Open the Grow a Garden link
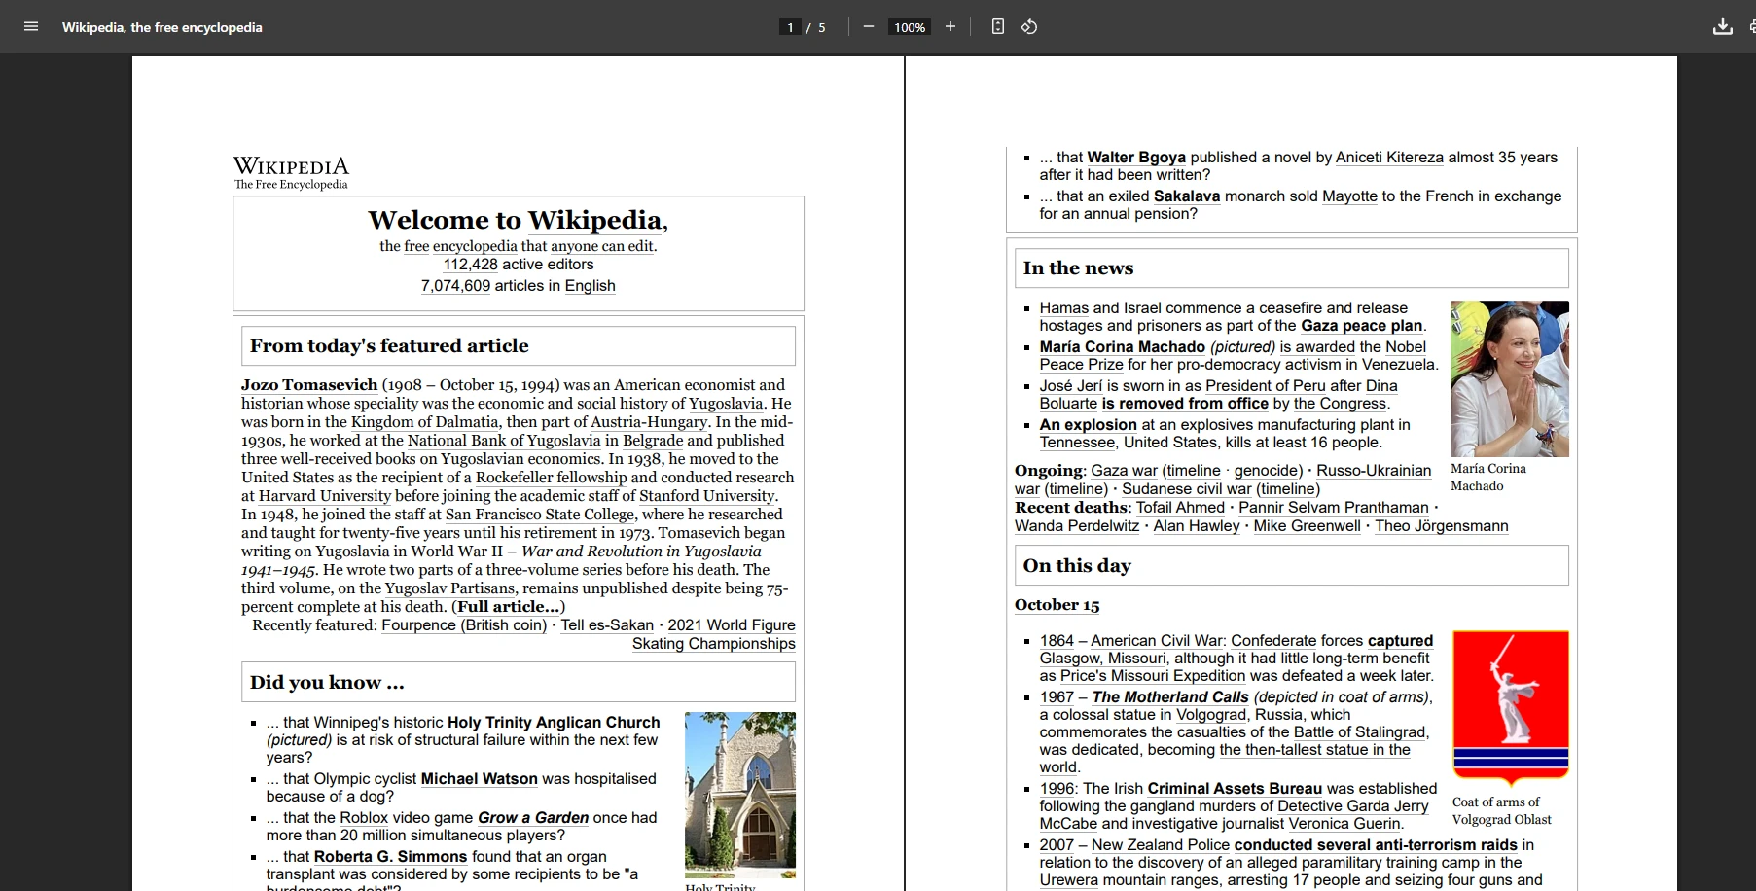 tap(532, 818)
